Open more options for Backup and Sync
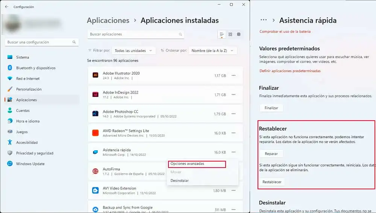Viewport: 376px width, 213px height. click(x=233, y=210)
